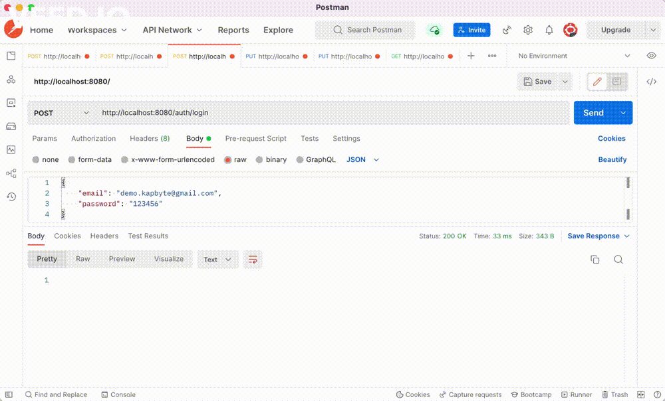Click the code snippet icon on right panel
This screenshot has height=401, width=665.
coord(651,82)
